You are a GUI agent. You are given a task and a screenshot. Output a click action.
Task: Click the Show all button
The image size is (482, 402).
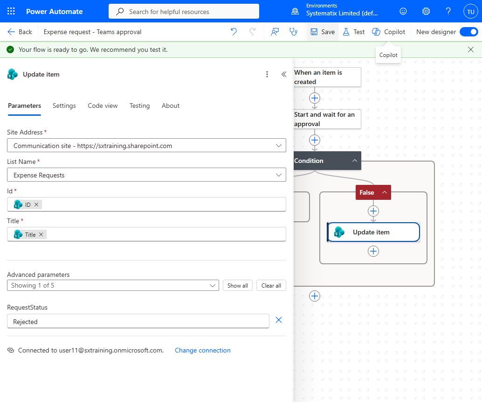tap(238, 285)
